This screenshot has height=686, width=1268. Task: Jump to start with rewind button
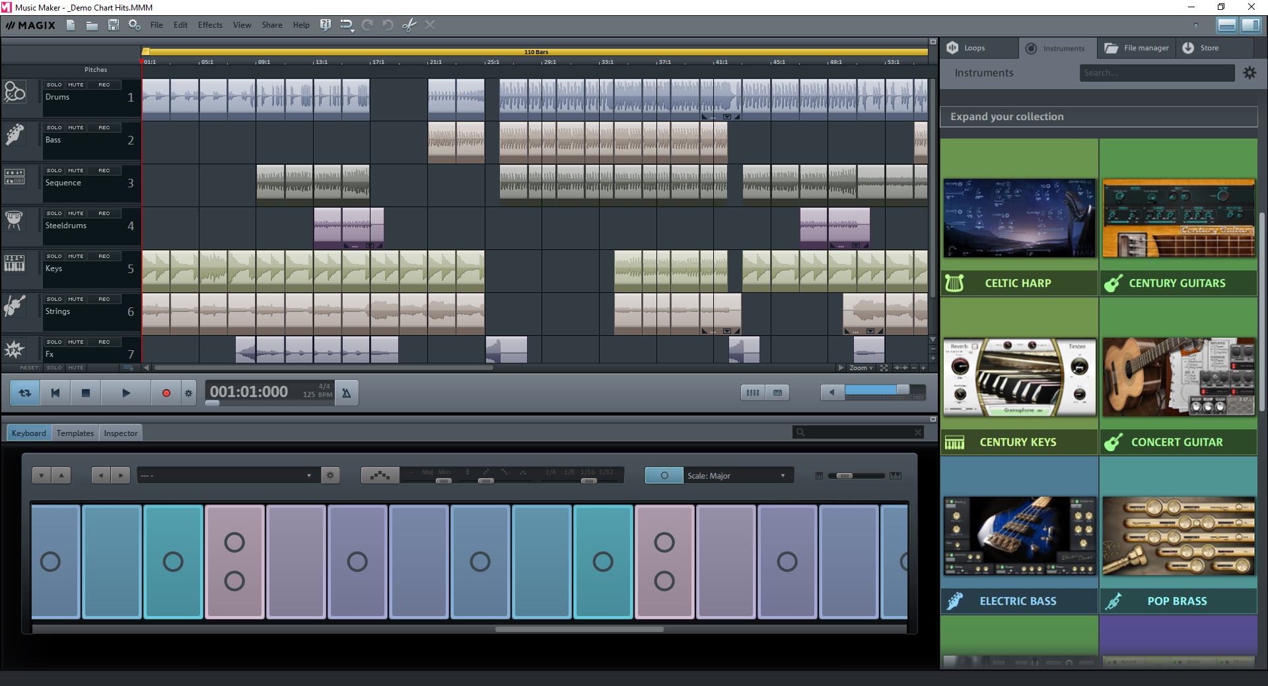[55, 393]
